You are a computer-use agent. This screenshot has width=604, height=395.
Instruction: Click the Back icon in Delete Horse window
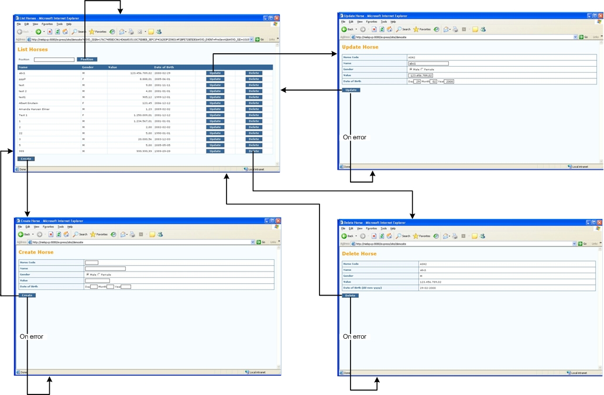pyautogui.click(x=346, y=236)
